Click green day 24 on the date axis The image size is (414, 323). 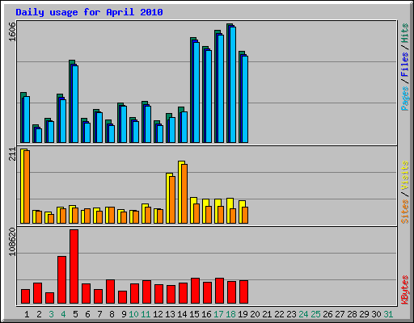[303, 314]
